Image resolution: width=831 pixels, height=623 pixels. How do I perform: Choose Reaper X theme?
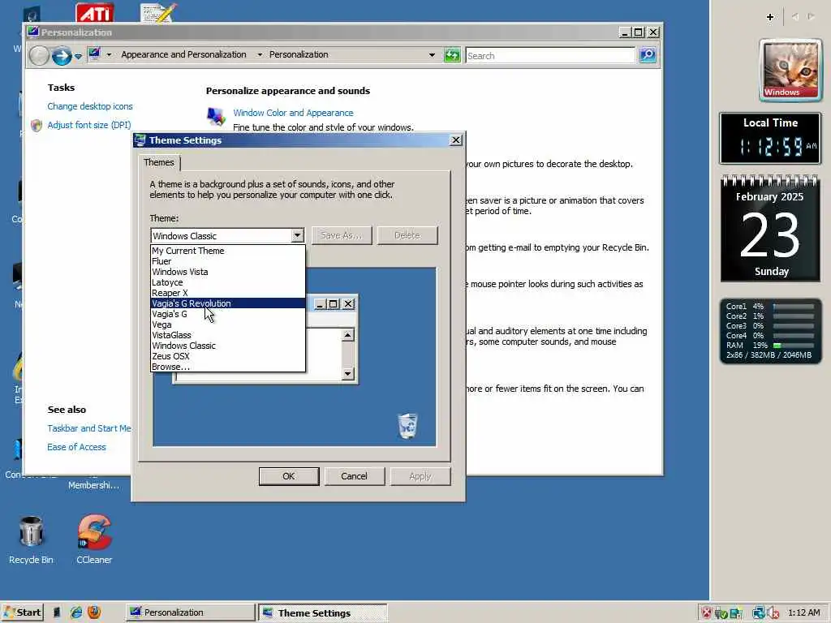[228, 293]
